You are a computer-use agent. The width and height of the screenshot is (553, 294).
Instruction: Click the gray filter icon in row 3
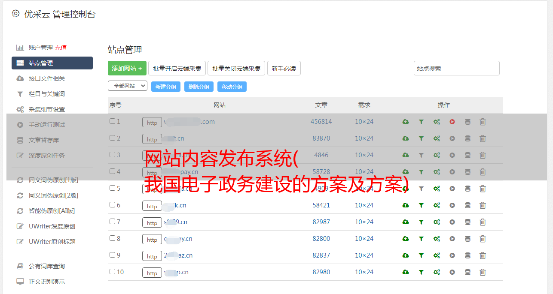(421, 155)
